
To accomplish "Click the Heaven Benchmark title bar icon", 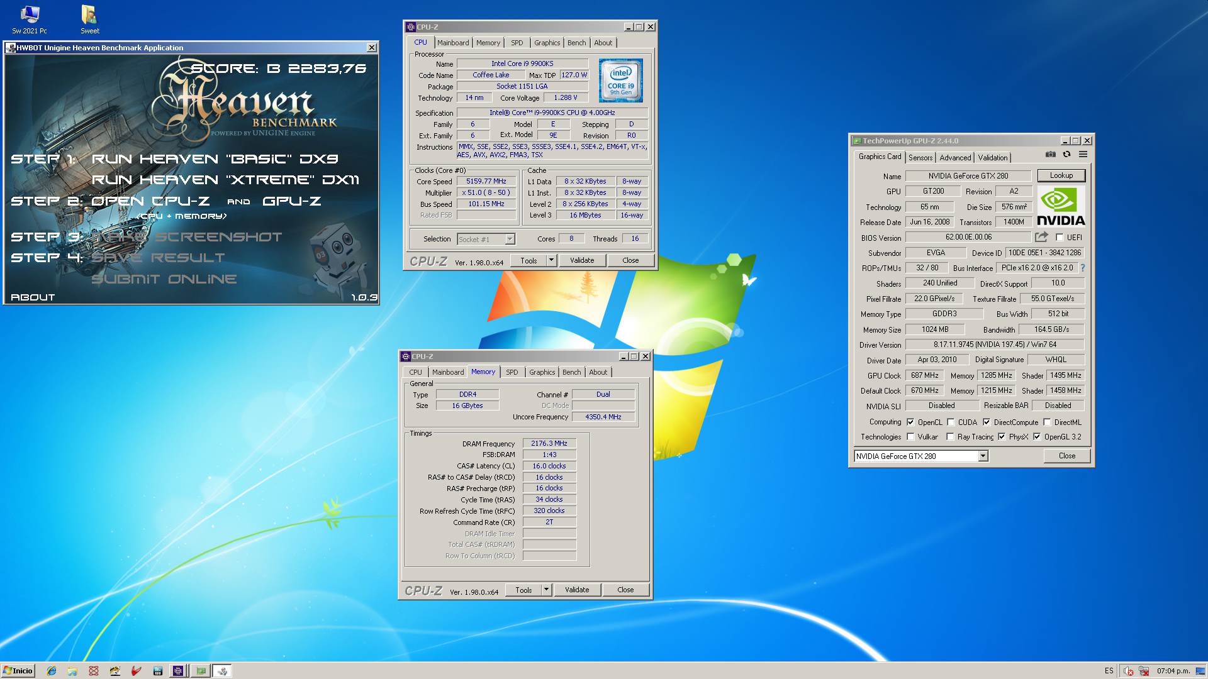I will point(11,48).
